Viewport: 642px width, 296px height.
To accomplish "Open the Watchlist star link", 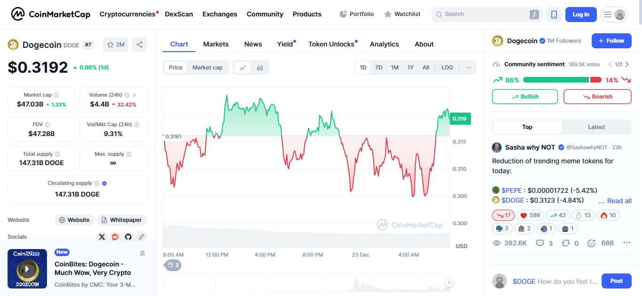I will pos(402,14).
